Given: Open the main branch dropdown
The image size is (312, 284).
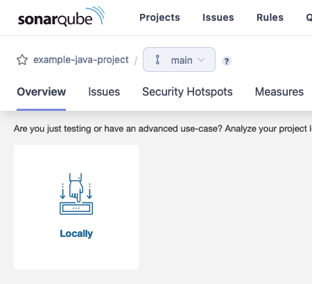Looking at the screenshot, I should coord(179,60).
